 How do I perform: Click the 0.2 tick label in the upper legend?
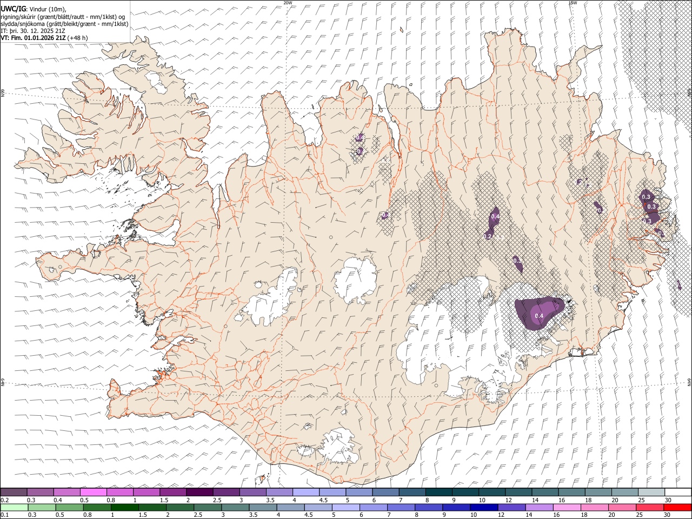[4, 500]
